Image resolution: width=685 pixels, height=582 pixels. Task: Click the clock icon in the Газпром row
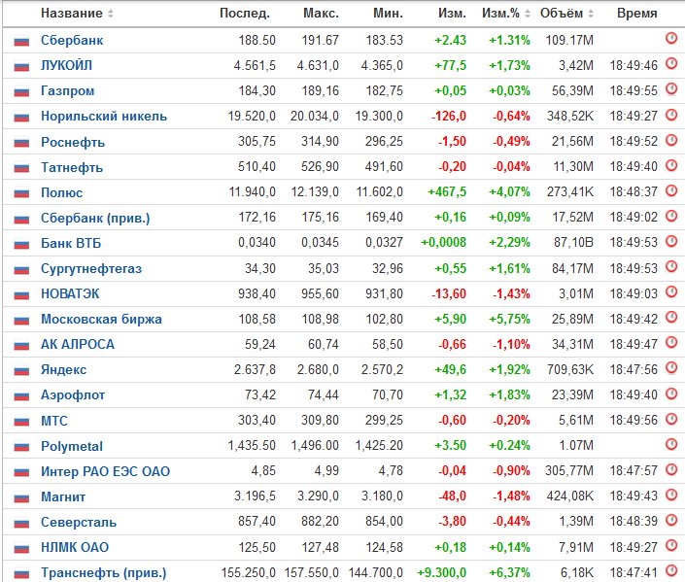pyautogui.click(x=671, y=89)
